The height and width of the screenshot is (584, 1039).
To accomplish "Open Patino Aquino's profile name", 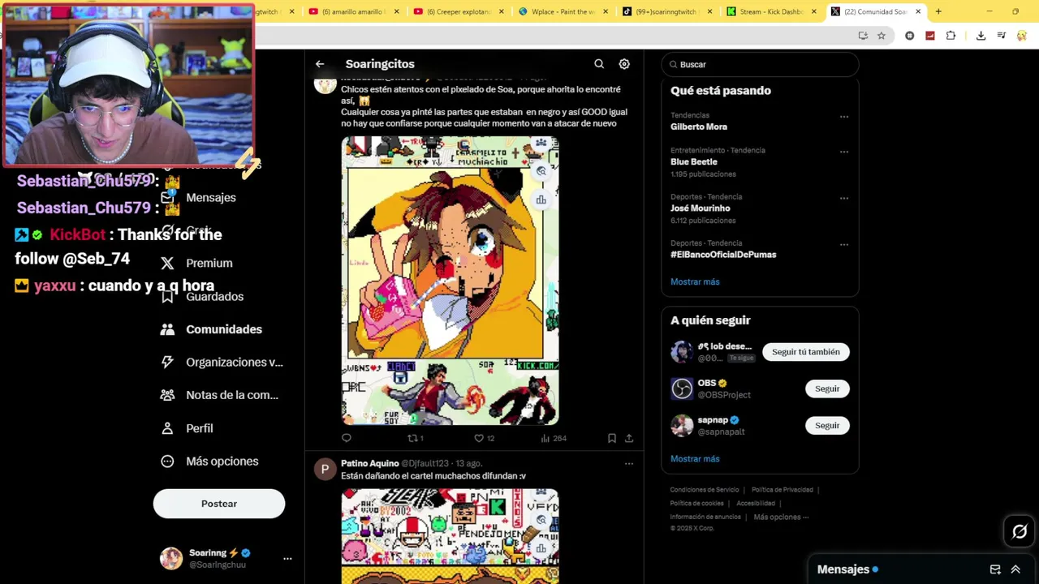I will 369,463.
